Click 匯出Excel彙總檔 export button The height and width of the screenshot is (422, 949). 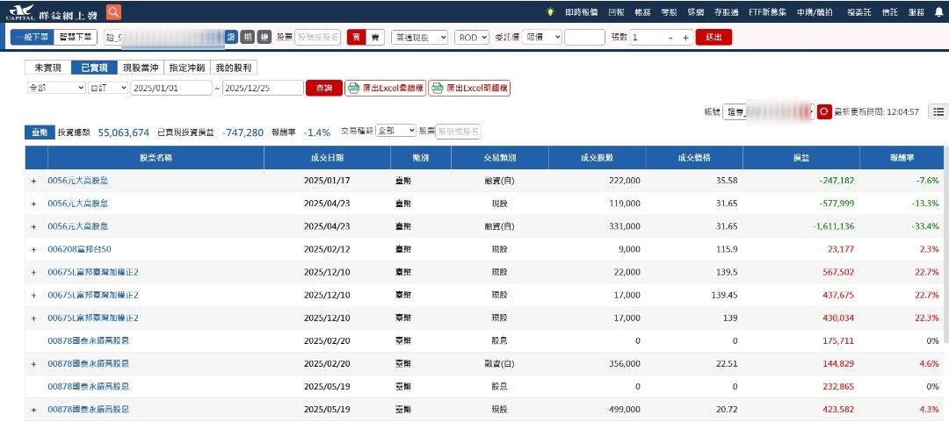pyautogui.click(x=384, y=88)
